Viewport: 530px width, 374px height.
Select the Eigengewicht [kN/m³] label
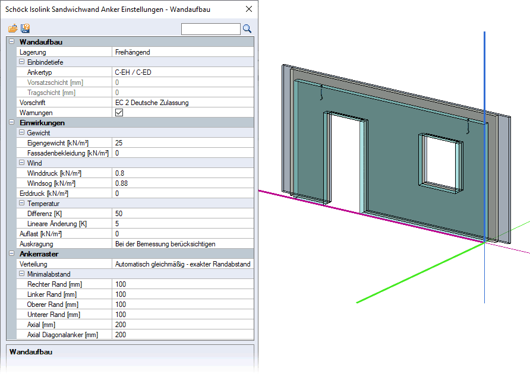pos(58,143)
